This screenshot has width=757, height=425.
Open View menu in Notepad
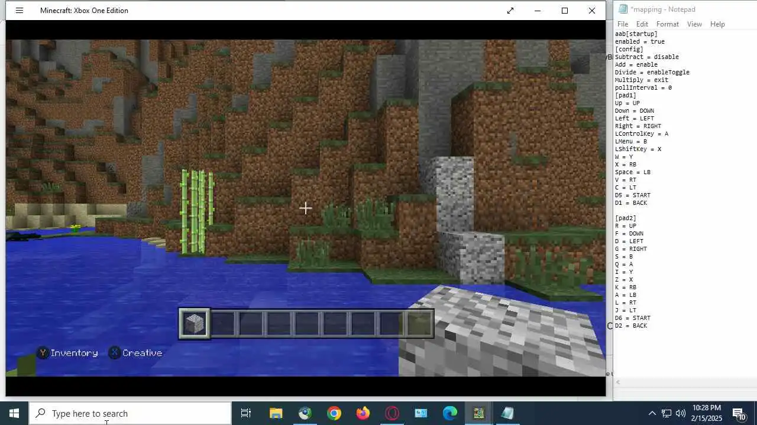point(694,24)
